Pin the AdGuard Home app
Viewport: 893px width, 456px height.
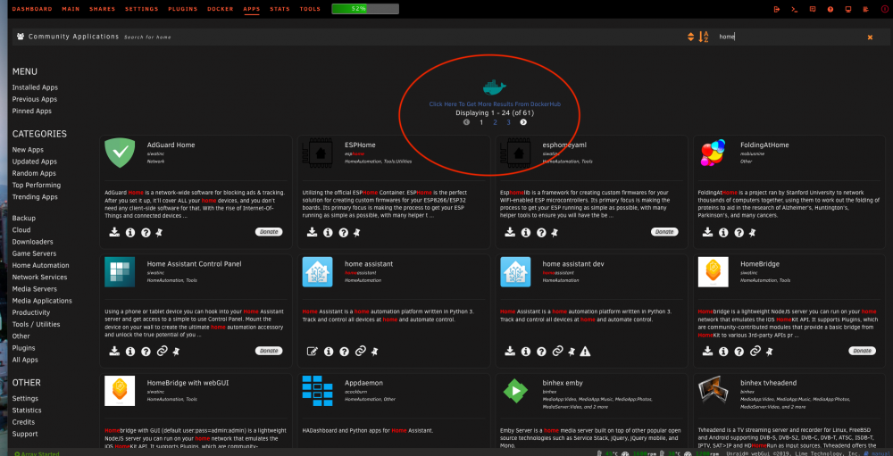click(x=160, y=232)
